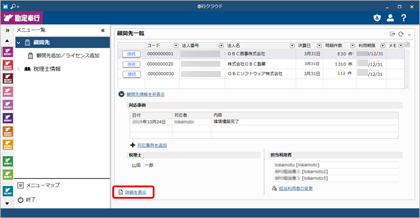Open the dark maroon product icon in sidebar

pyautogui.click(x=8, y=78)
